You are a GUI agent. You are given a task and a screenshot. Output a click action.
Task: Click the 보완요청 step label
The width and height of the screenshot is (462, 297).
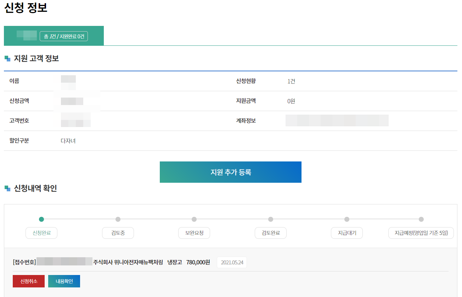pos(194,233)
